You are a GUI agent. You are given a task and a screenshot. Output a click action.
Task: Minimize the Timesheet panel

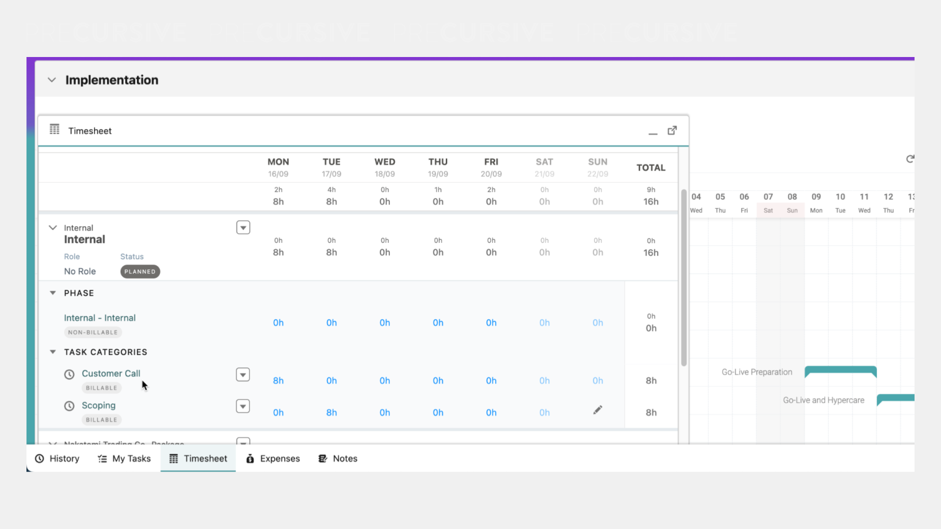(x=653, y=133)
